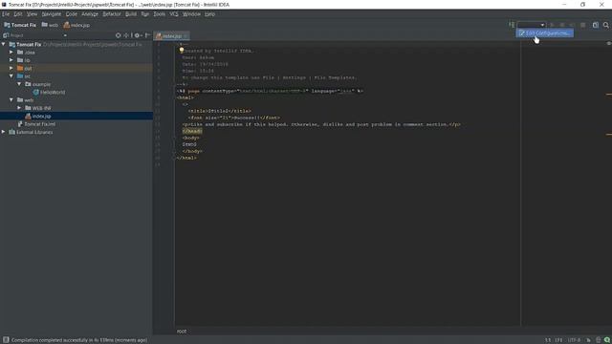612x344 pixels.
Task: Expand External Libraries node
Action: [4, 132]
